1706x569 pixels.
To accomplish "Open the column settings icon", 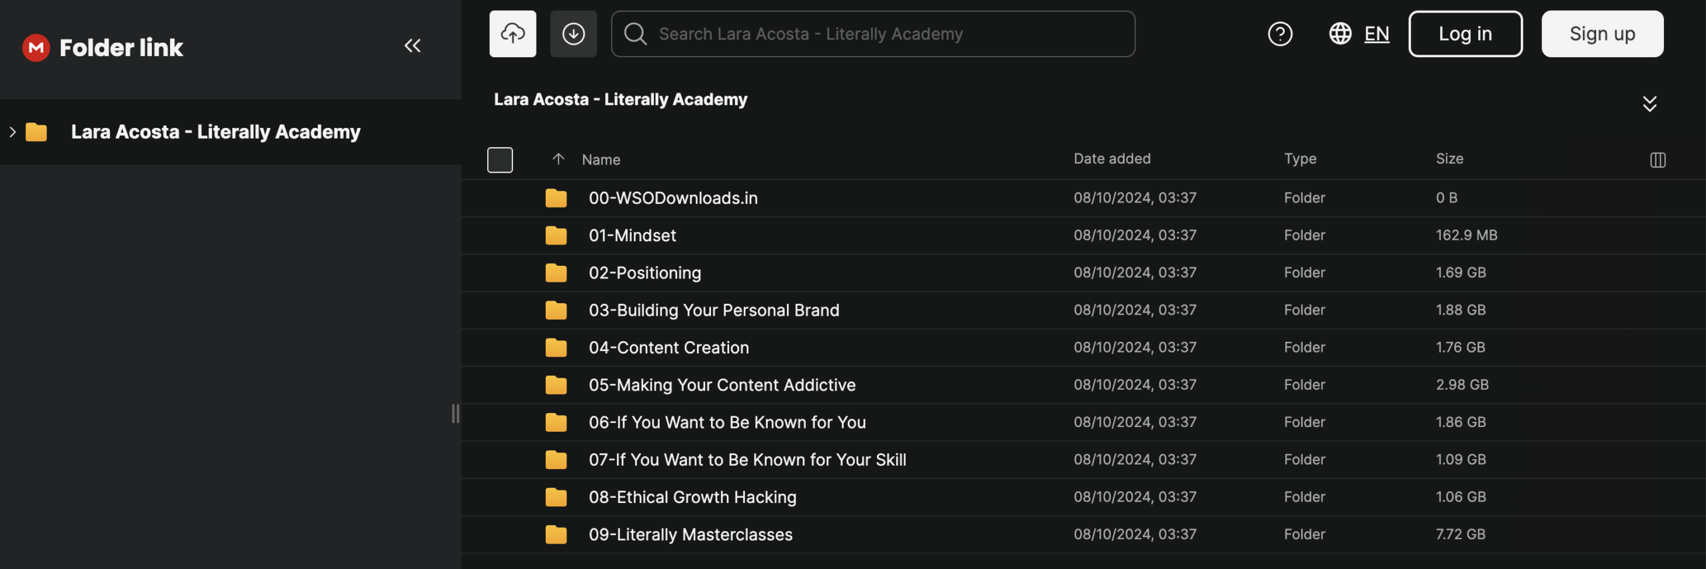I will click(1657, 160).
